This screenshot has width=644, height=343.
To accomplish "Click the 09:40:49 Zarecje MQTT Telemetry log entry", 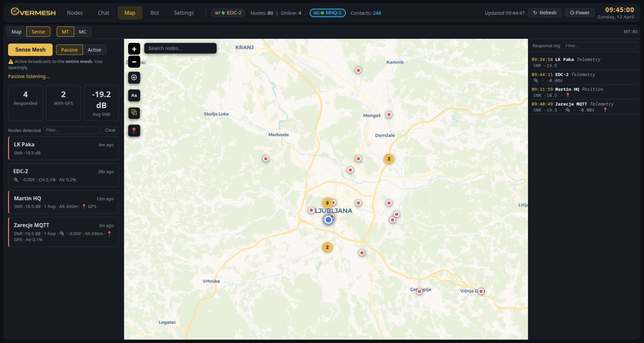I will point(584,107).
